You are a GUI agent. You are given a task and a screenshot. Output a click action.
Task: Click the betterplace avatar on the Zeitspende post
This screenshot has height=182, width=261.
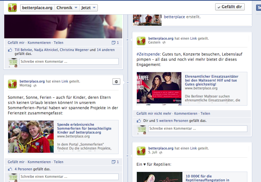(x=141, y=41)
